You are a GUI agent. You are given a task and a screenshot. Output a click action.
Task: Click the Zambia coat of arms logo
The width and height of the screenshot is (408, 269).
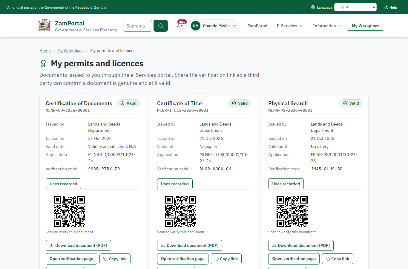pyautogui.click(x=45, y=25)
